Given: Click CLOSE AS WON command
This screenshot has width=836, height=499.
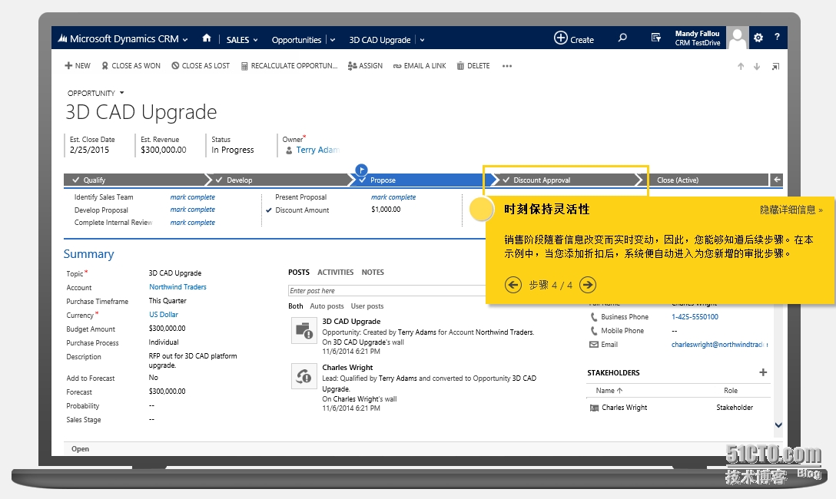Looking at the screenshot, I should tap(131, 66).
